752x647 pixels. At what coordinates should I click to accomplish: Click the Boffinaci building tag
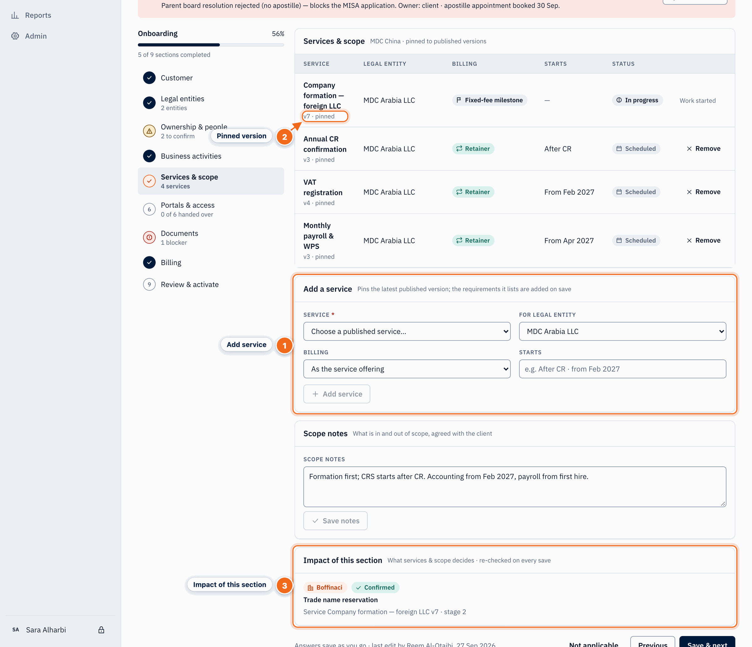coord(325,588)
